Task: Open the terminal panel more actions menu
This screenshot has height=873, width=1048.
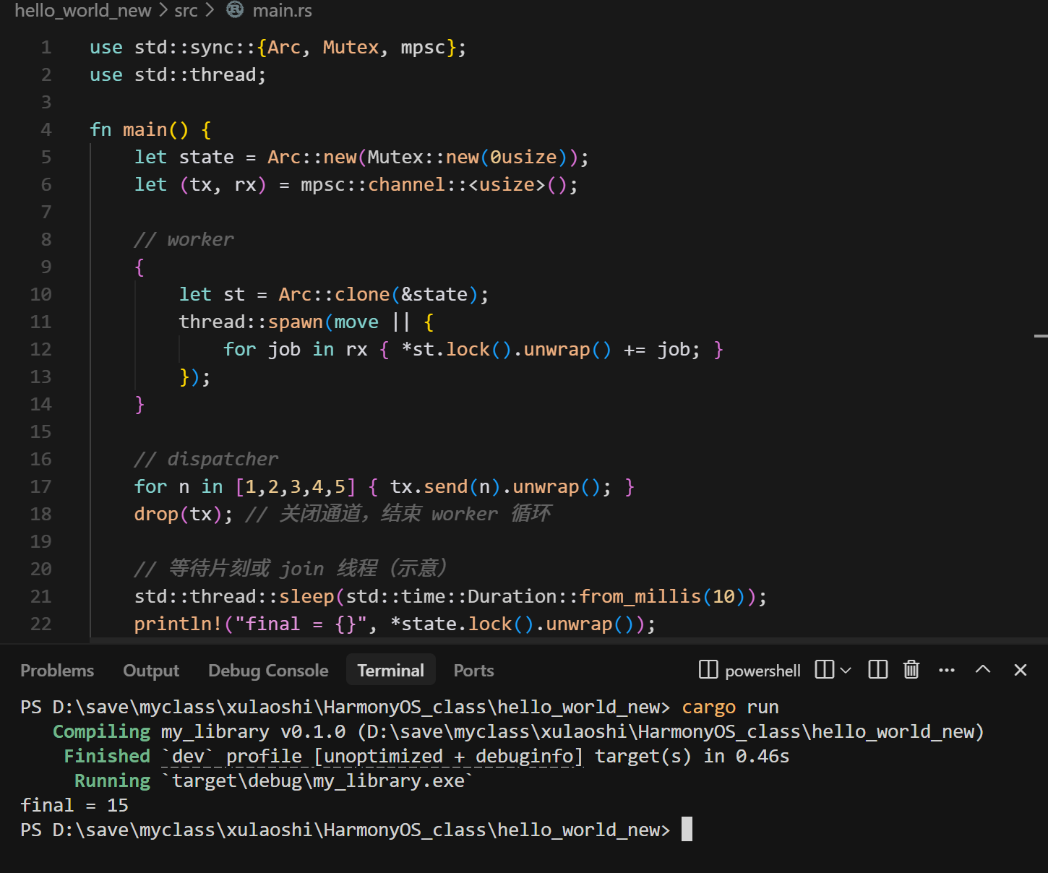Action: pos(947,671)
